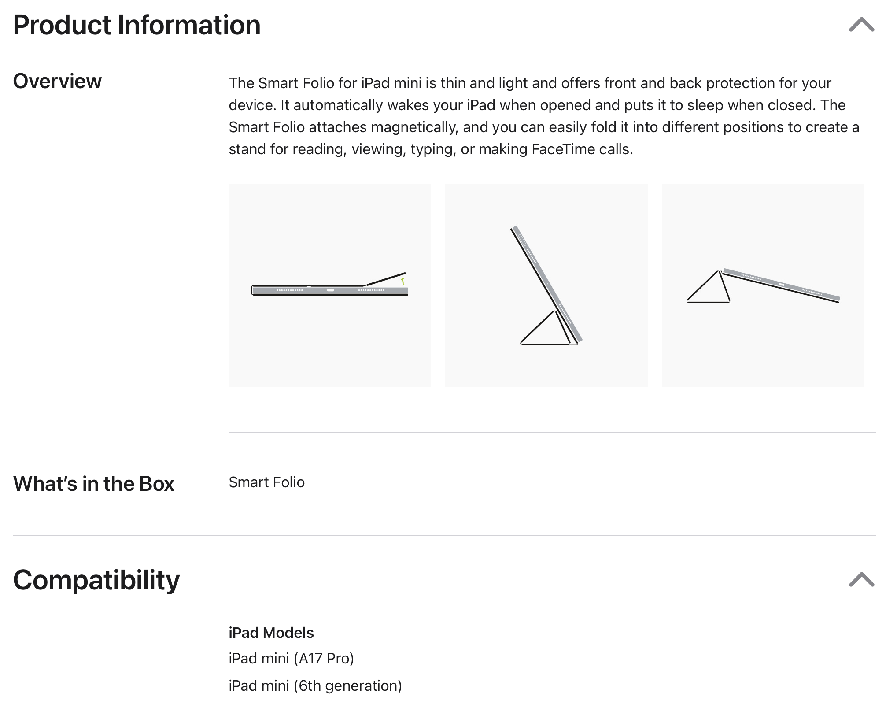Click the Product Information heading

point(137,25)
